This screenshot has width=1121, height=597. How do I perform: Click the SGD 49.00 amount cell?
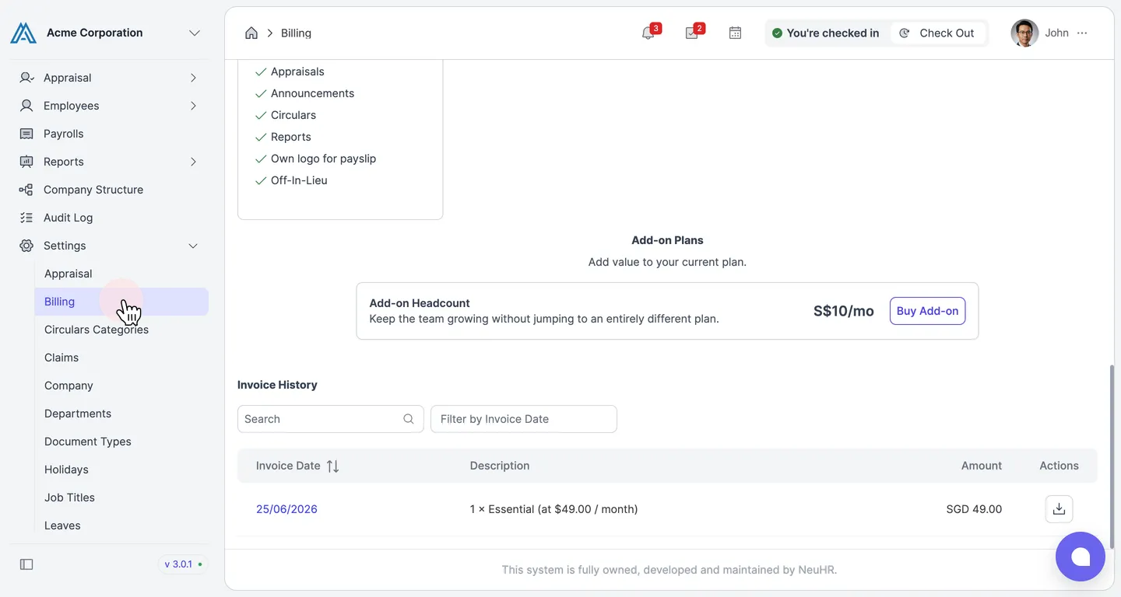click(974, 509)
